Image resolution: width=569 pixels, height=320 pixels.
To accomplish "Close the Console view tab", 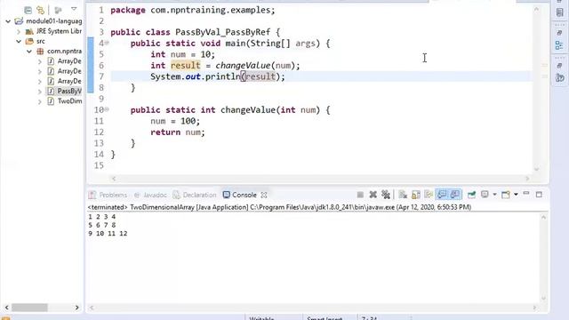I will click(x=264, y=195).
